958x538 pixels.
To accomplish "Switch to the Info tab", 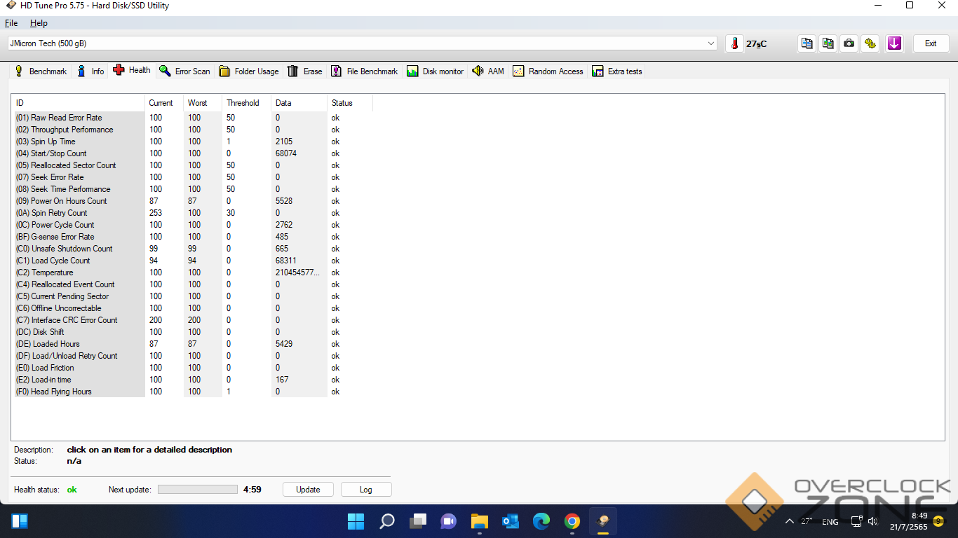I will (x=90, y=71).
